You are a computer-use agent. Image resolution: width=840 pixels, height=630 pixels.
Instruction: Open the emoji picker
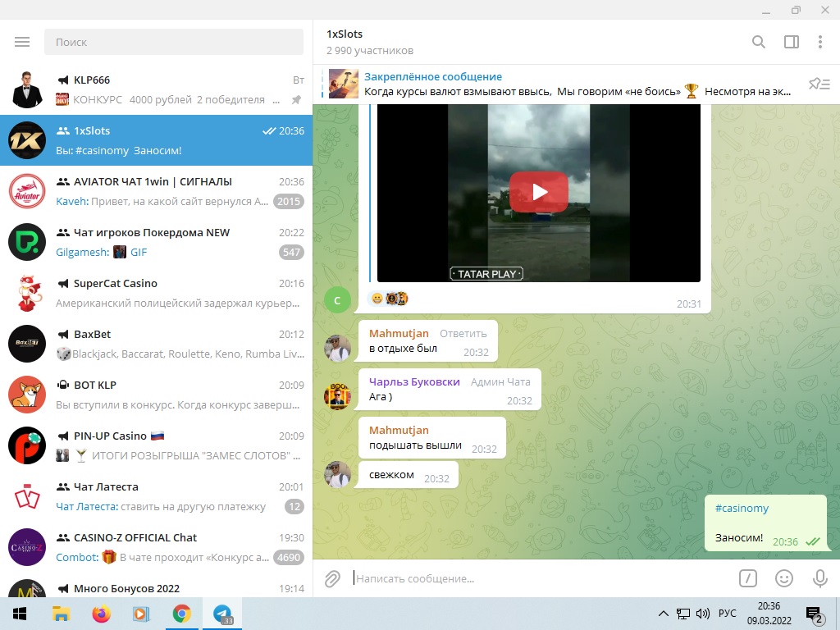[784, 579]
